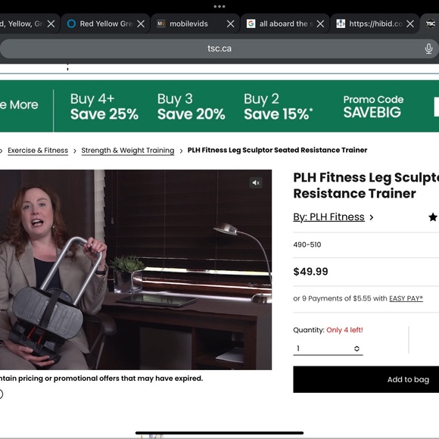Close the 'all aboard the' Google tab
Viewport: 439px width, 439px height.
point(320,23)
